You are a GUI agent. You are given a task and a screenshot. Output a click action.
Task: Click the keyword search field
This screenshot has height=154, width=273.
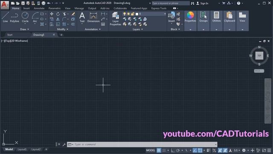coord(171,3)
